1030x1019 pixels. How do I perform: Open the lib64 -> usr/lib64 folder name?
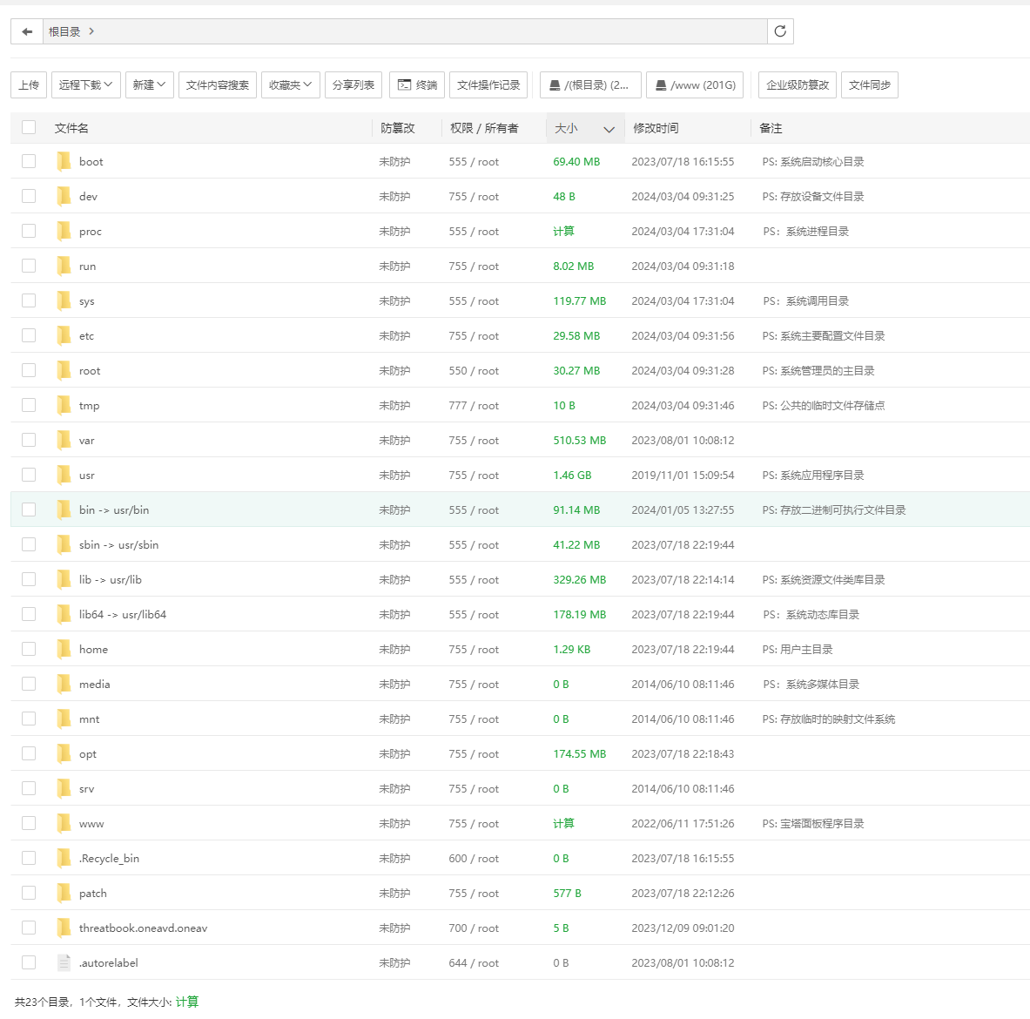(123, 614)
